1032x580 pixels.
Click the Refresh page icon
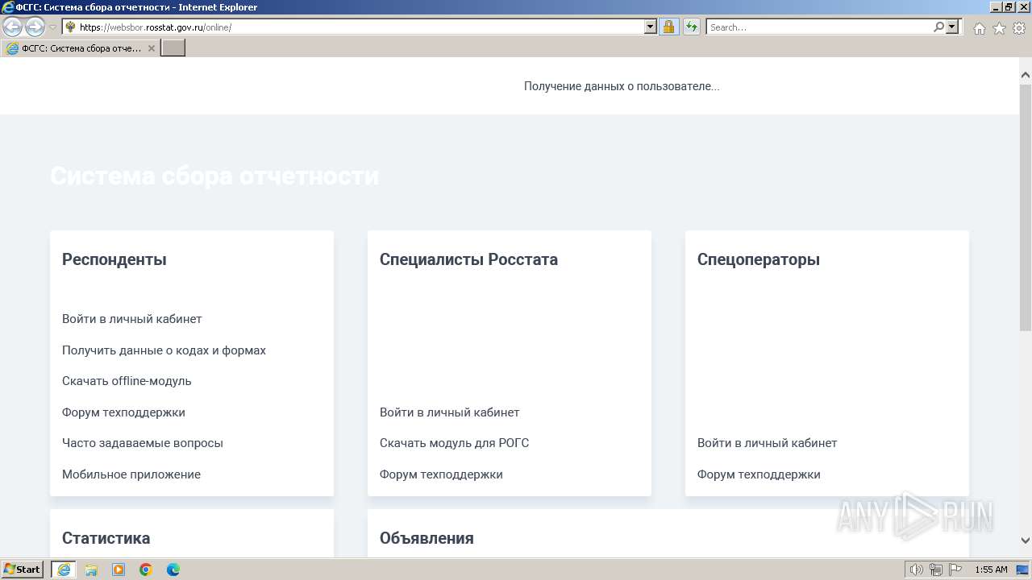tap(691, 27)
